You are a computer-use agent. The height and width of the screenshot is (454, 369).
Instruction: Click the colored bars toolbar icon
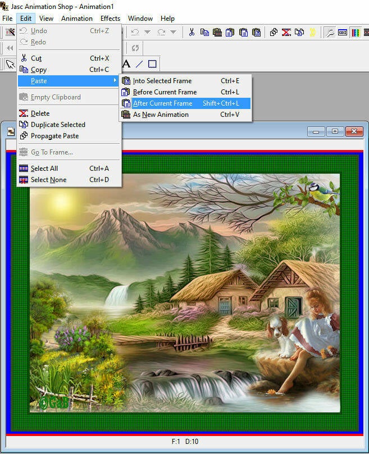(356, 32)
